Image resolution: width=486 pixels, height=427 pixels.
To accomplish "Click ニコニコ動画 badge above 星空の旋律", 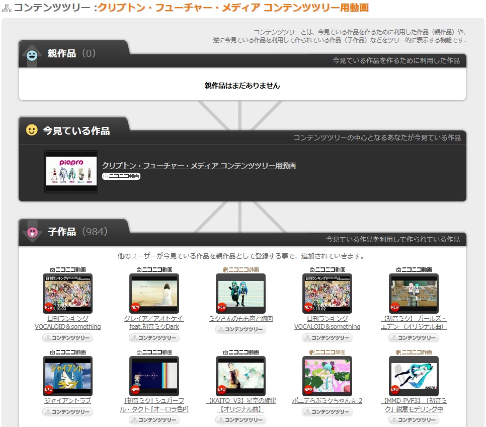I will 240,352.
